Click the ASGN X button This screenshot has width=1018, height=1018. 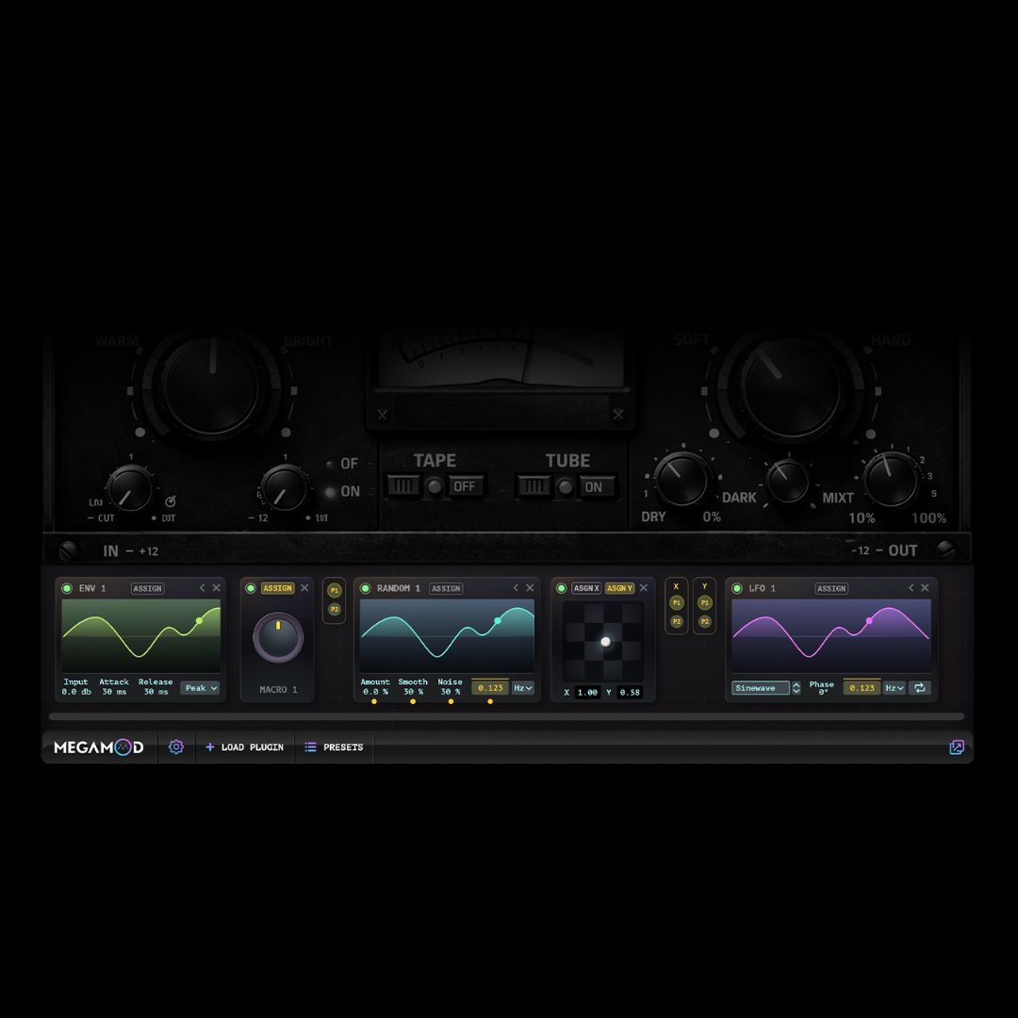pos(586,588)
